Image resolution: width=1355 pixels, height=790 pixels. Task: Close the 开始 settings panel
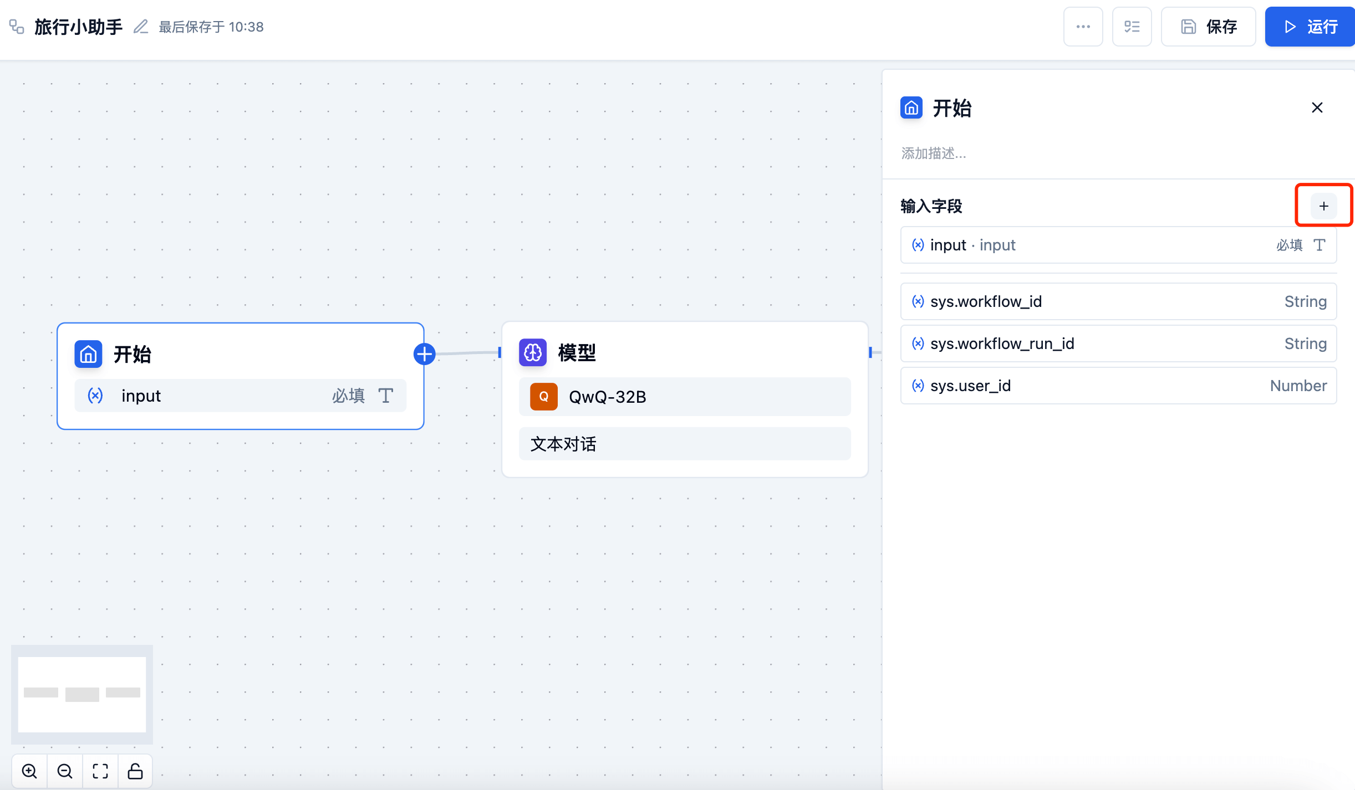pyautogui.click(x=1317, y=107)
